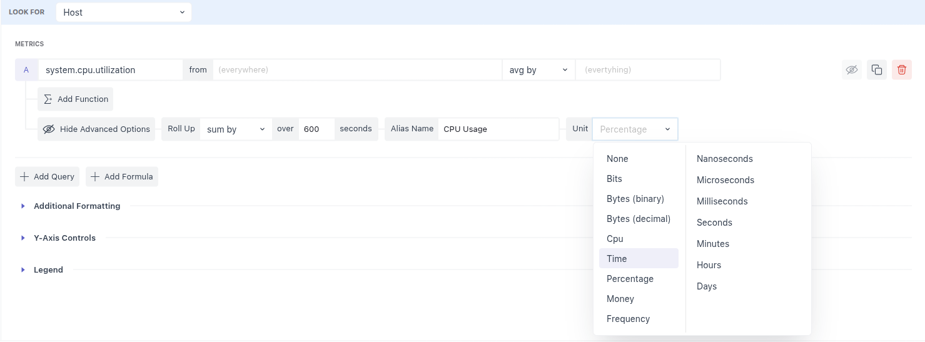
Task: Click the Add Function sigma button
Action: (76, 99)
